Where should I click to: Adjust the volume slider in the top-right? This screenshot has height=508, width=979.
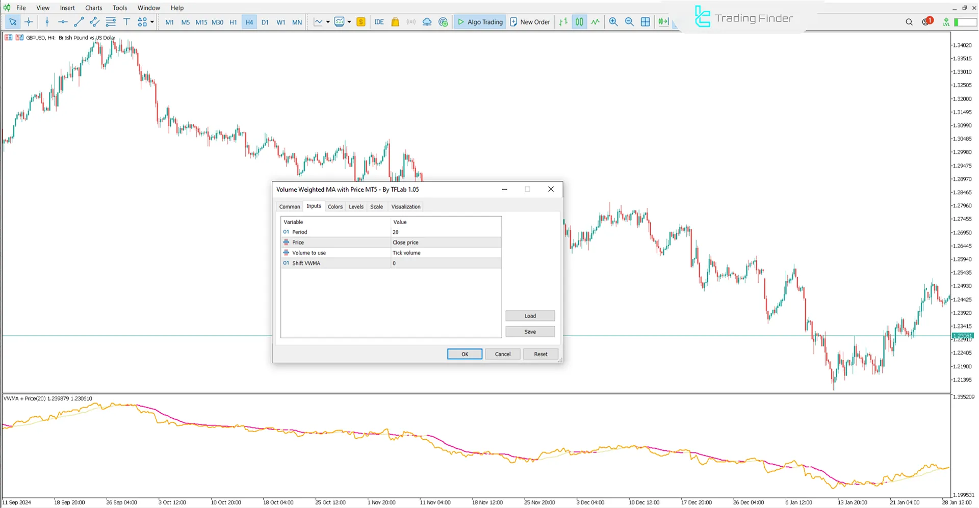point(964,22)
